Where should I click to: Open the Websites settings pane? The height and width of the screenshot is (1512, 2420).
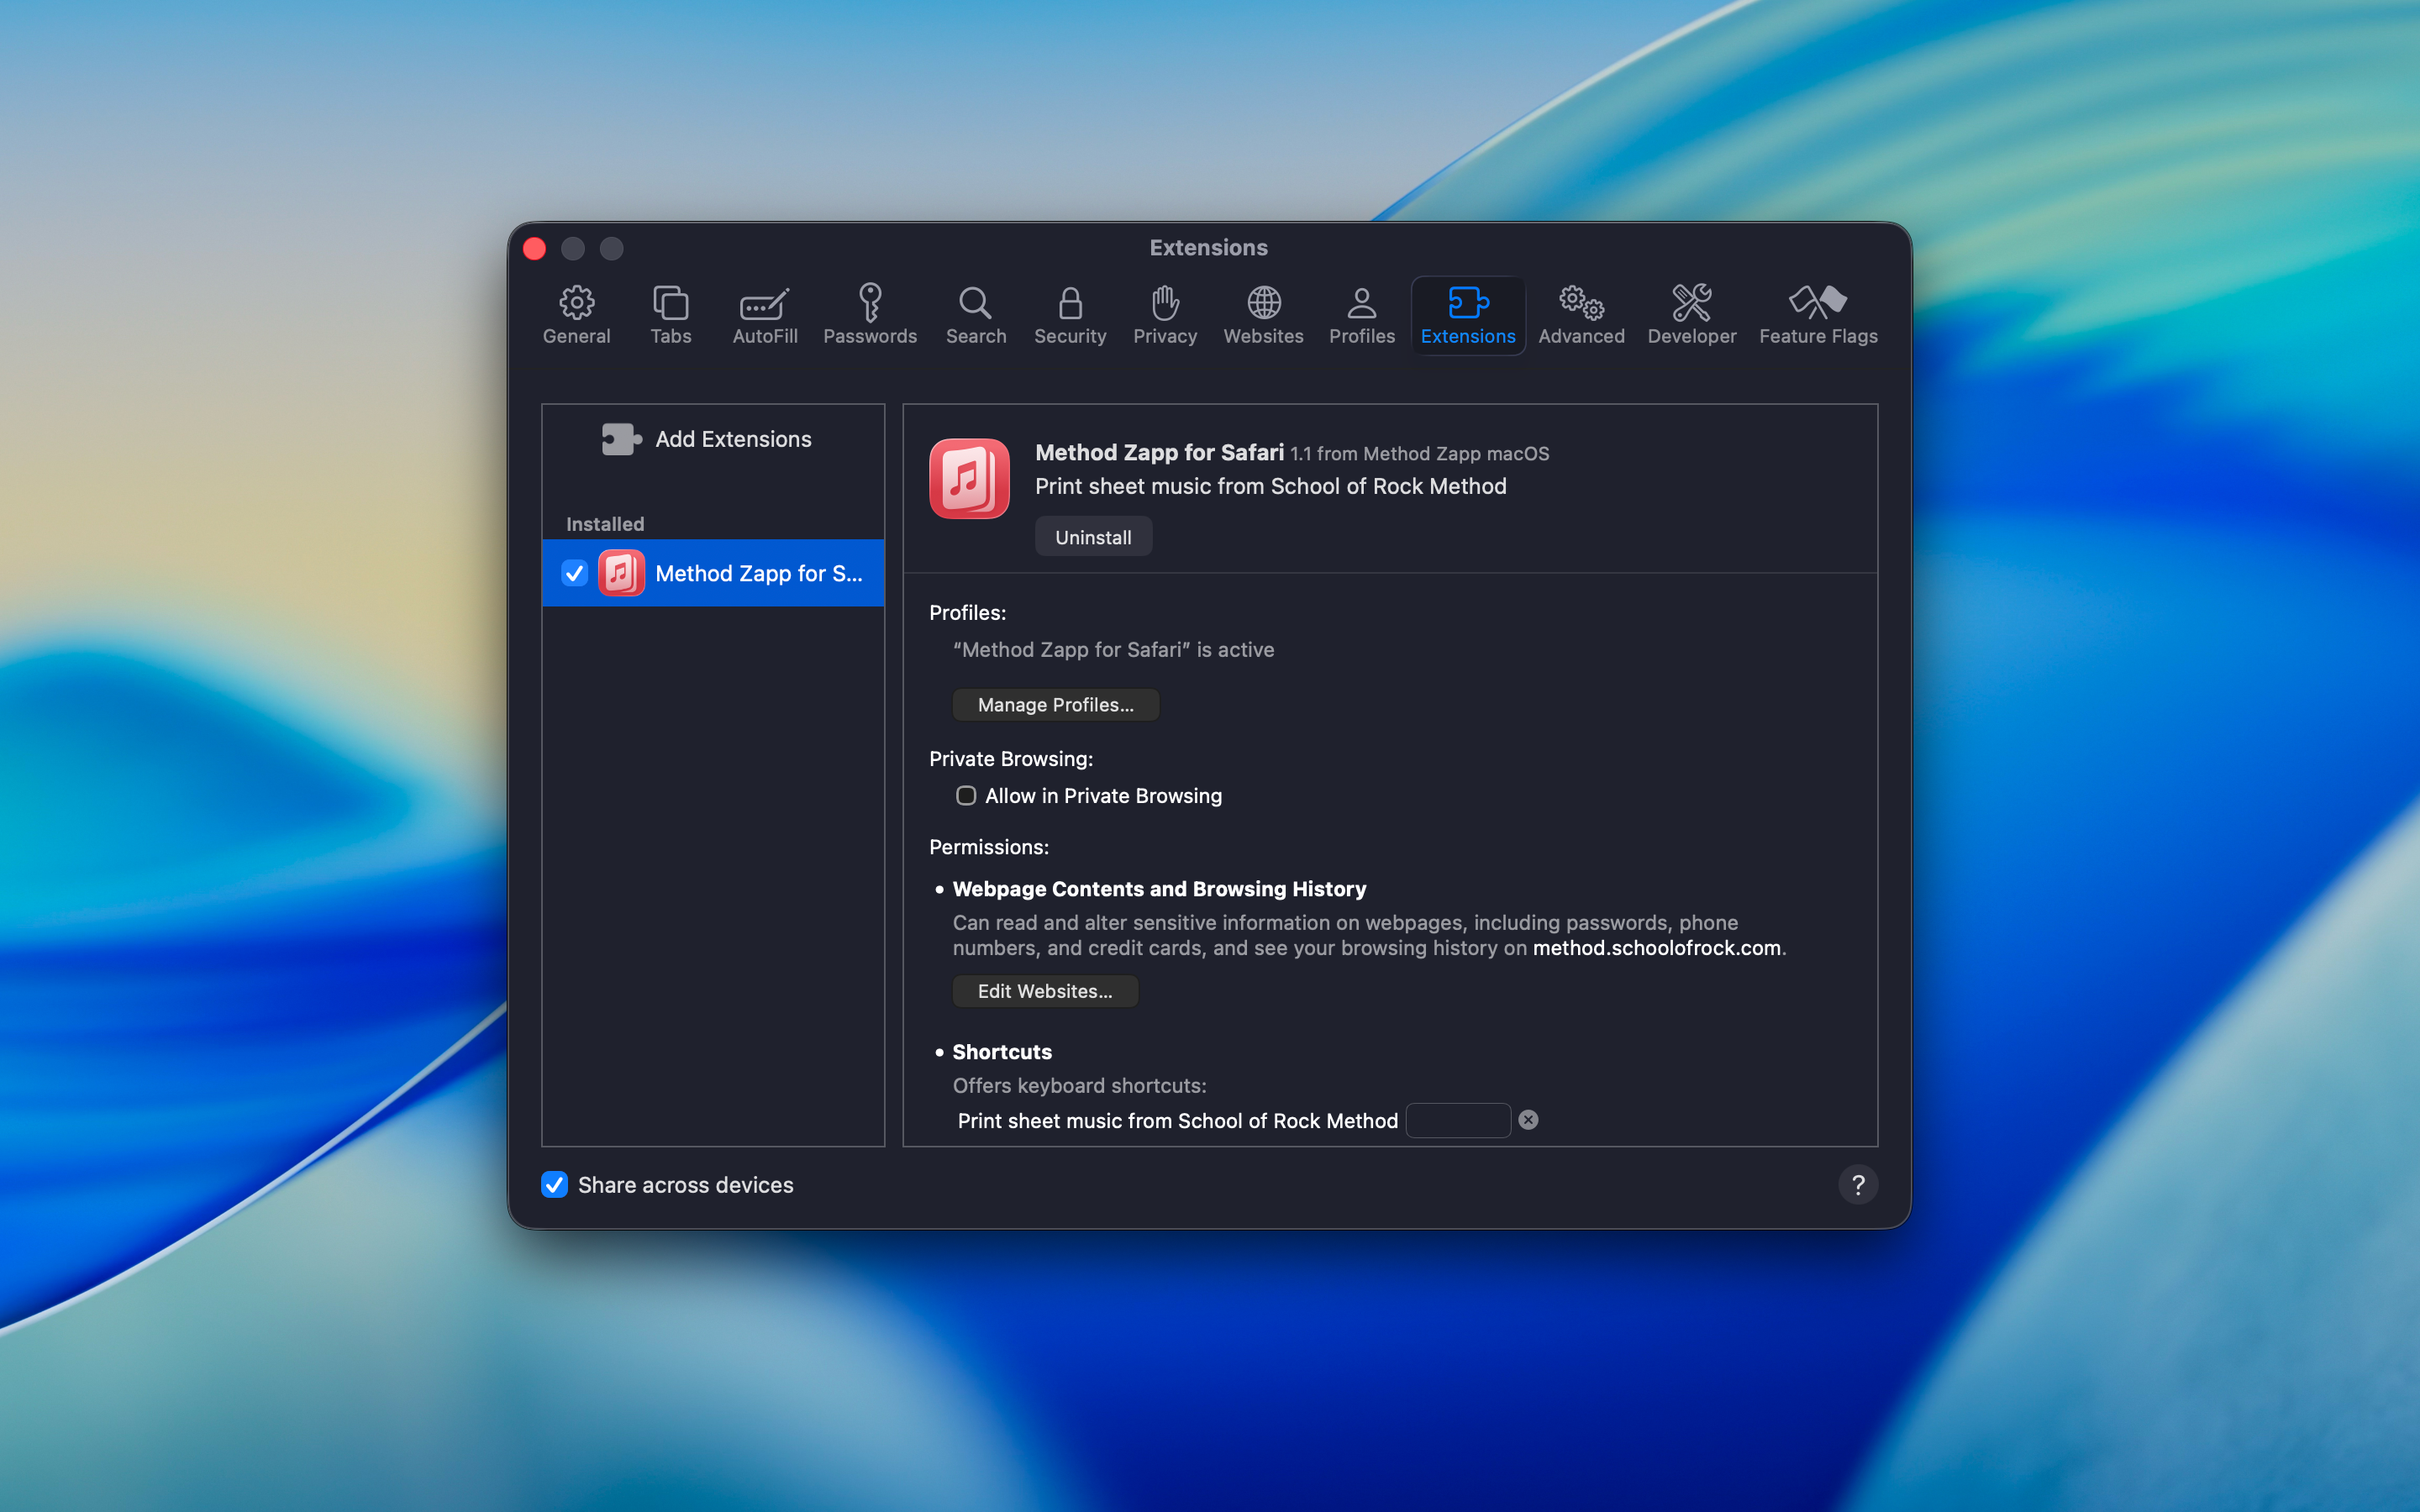pos(1263,315)
